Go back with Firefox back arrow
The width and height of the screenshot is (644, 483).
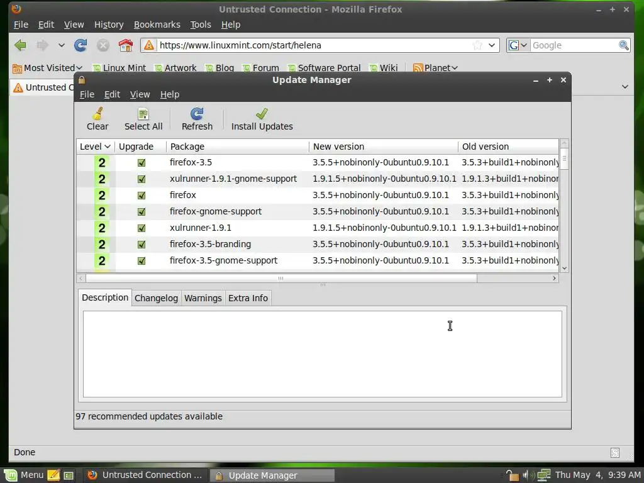[20, 45]
